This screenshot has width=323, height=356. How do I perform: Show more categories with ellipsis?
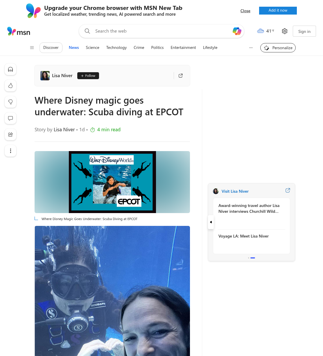251,48
